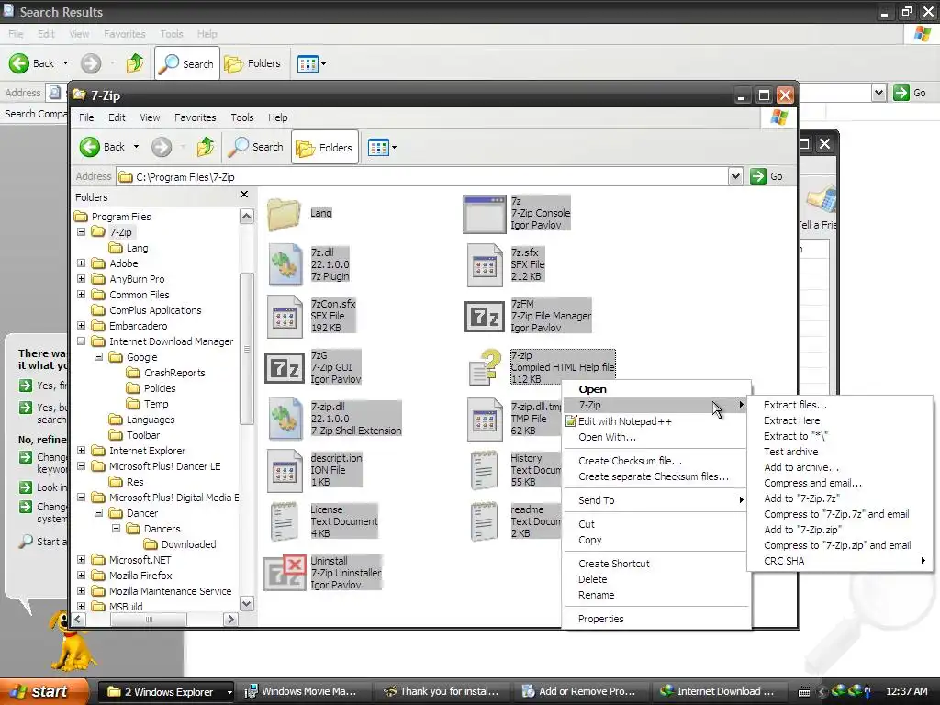Image resolution: width=940 pixels, height=705 pixels.
Task: Choose Delete in context menu
Action: click(655, 579)
